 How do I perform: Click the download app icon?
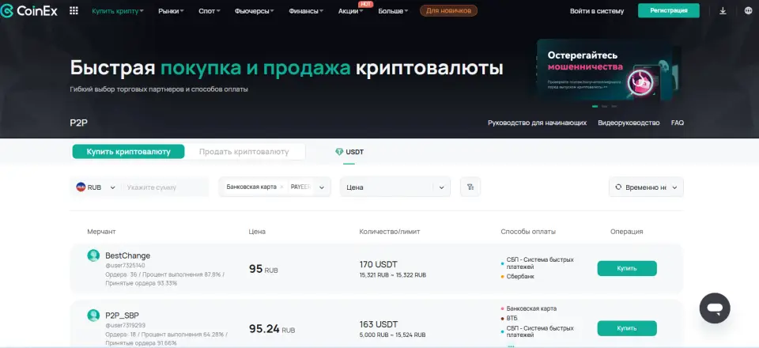coord(723,11)
